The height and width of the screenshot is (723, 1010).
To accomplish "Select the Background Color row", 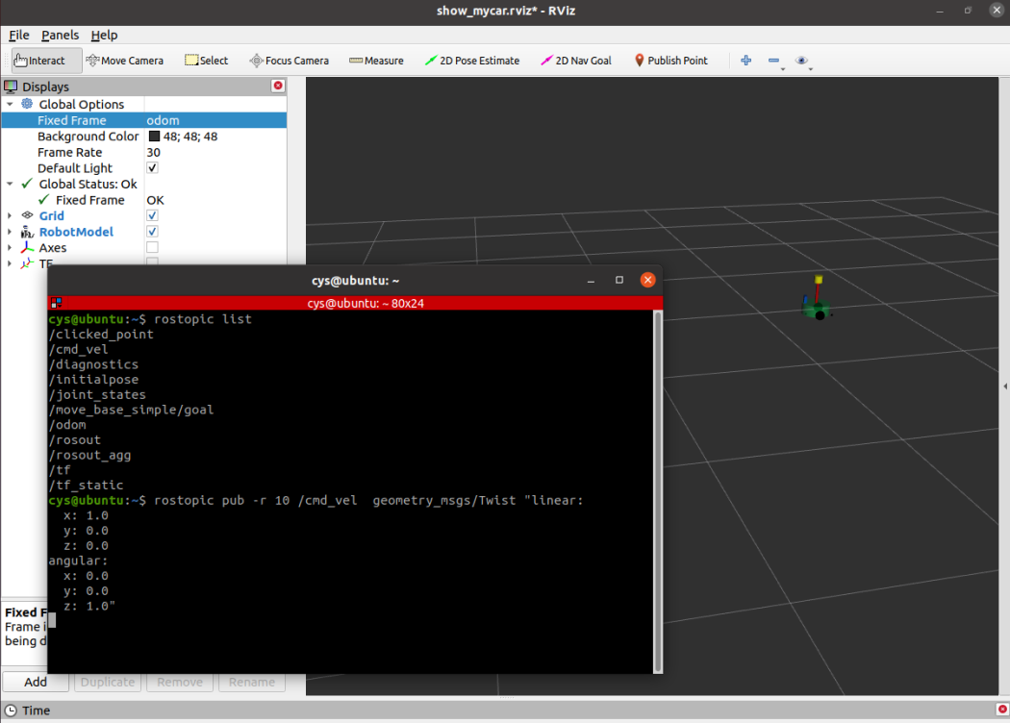I will pyautogui.click(x=143, y=137).
